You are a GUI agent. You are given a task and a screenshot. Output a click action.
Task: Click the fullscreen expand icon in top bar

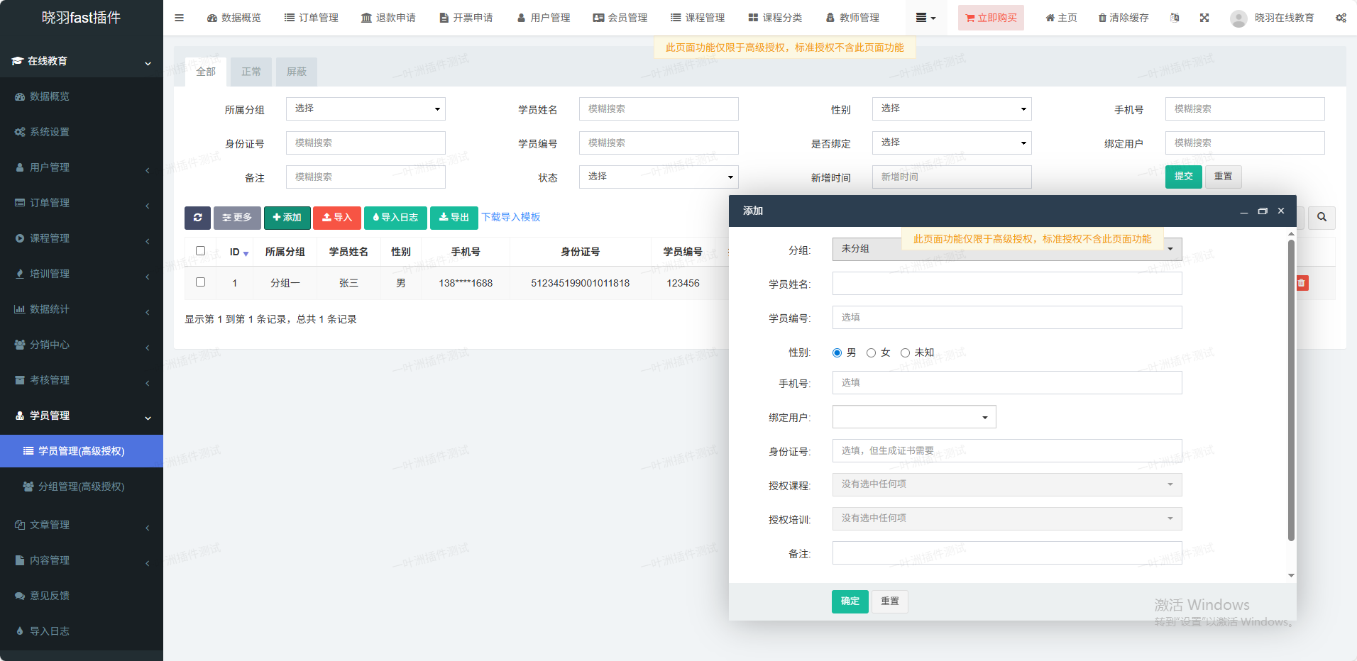[x=1204, y=18]
